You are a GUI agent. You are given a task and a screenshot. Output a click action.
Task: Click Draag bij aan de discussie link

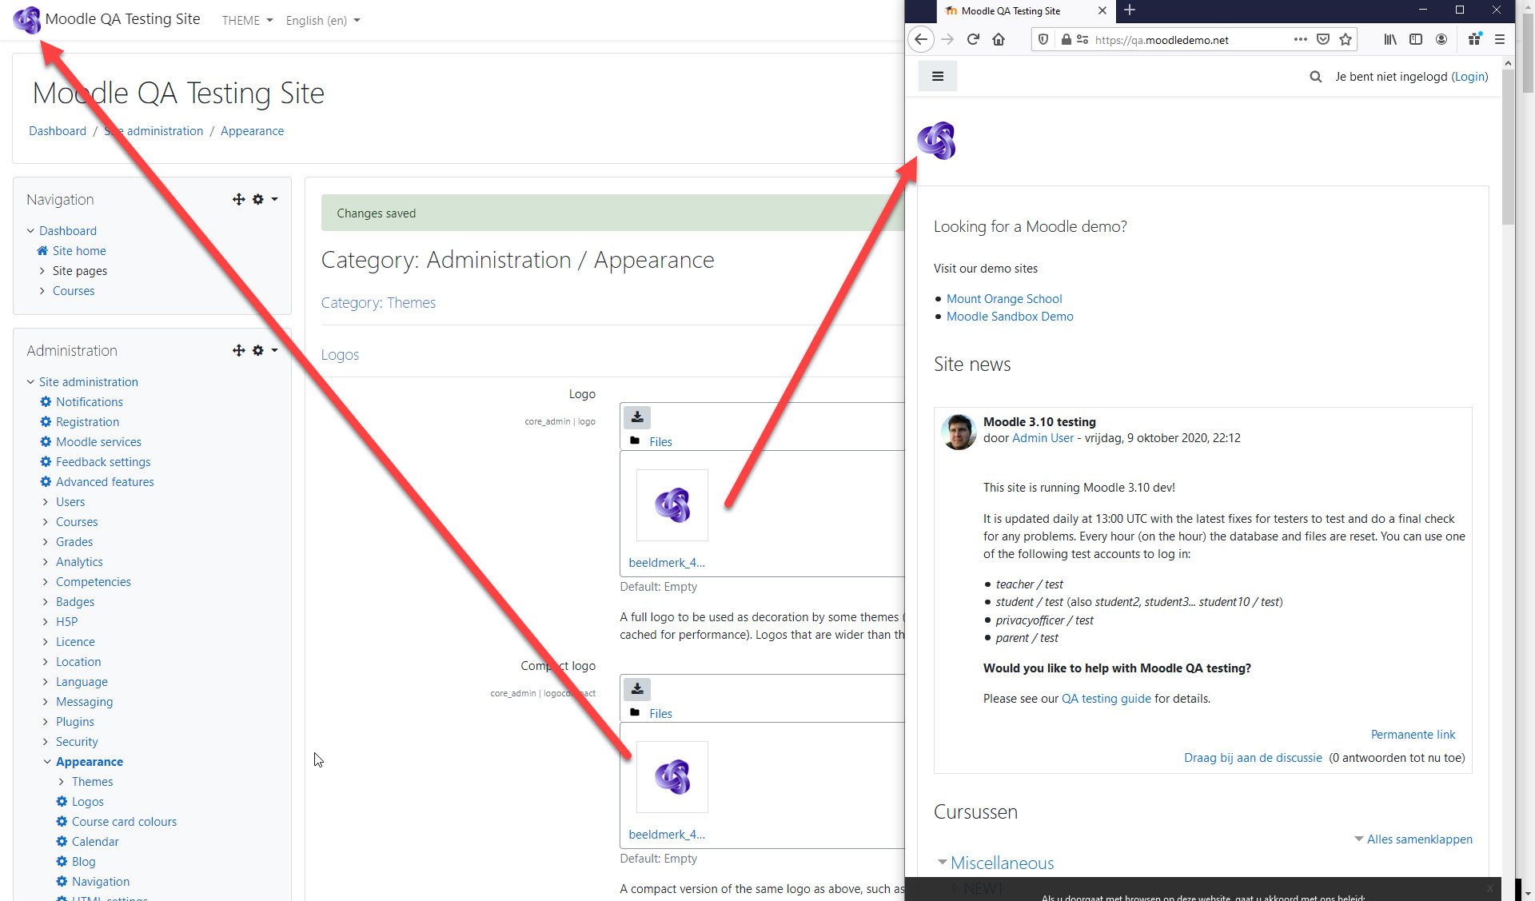(x=1253, y=757)
